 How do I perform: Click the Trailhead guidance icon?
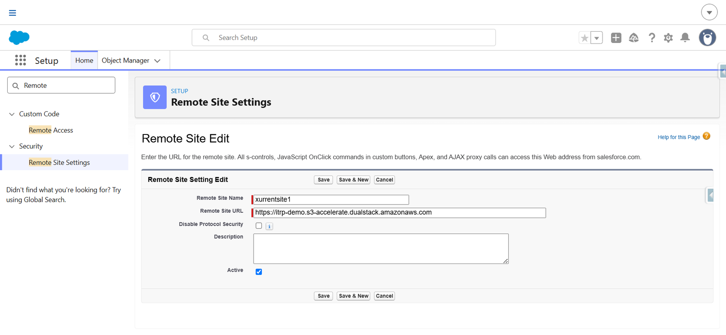pyautogui.click(x=634, y=38)
